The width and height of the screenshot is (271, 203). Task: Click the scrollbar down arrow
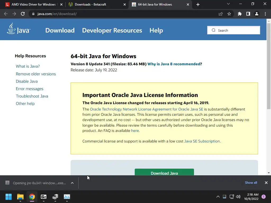269,173
